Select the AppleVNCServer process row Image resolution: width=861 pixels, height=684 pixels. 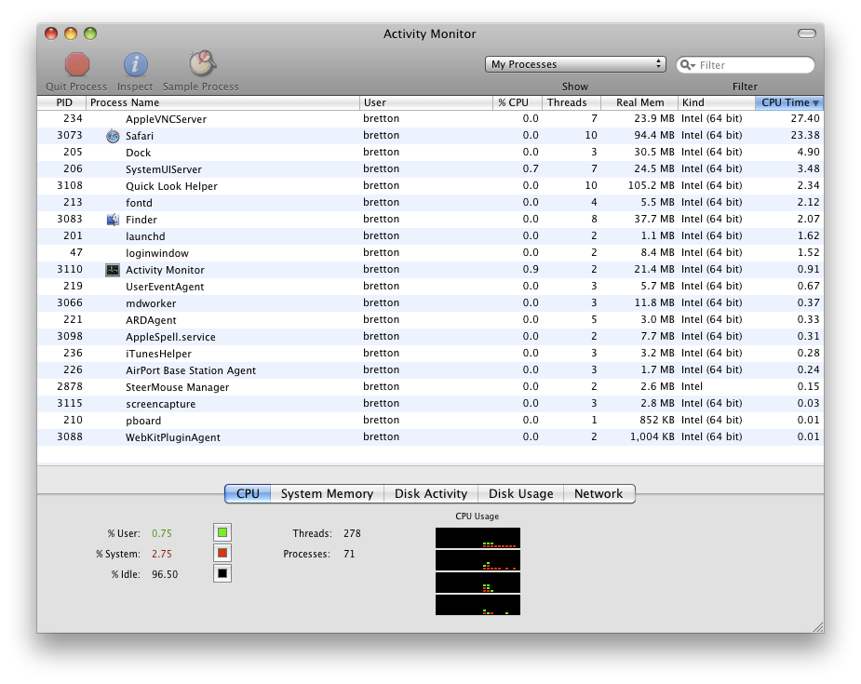click(430, 119)
